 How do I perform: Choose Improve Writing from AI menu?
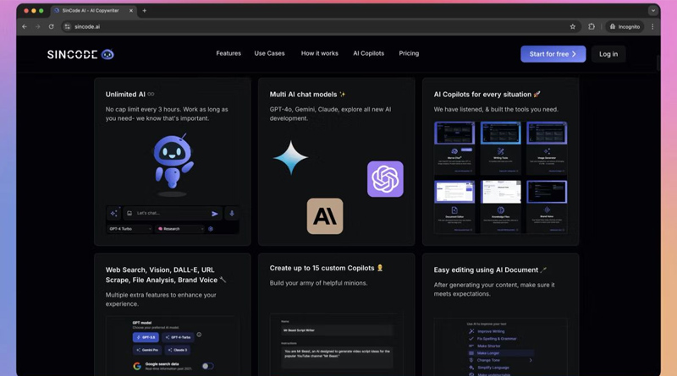click(491, 331)
